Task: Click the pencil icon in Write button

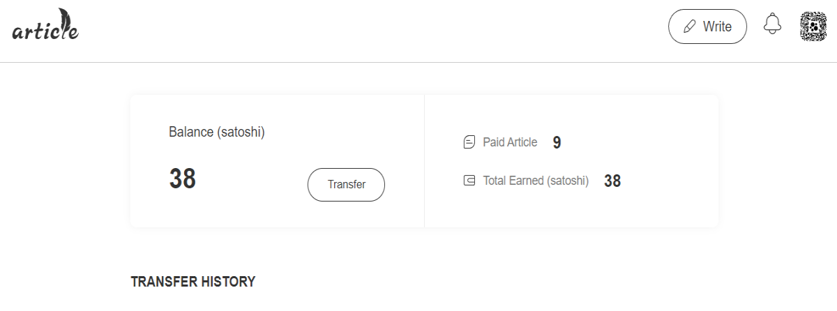Action: (x=690, y=27)
